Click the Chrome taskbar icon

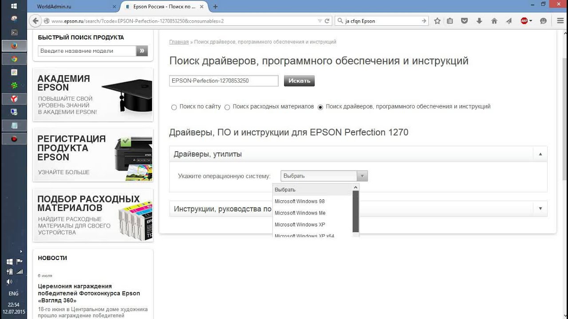(x=14, y=59)
